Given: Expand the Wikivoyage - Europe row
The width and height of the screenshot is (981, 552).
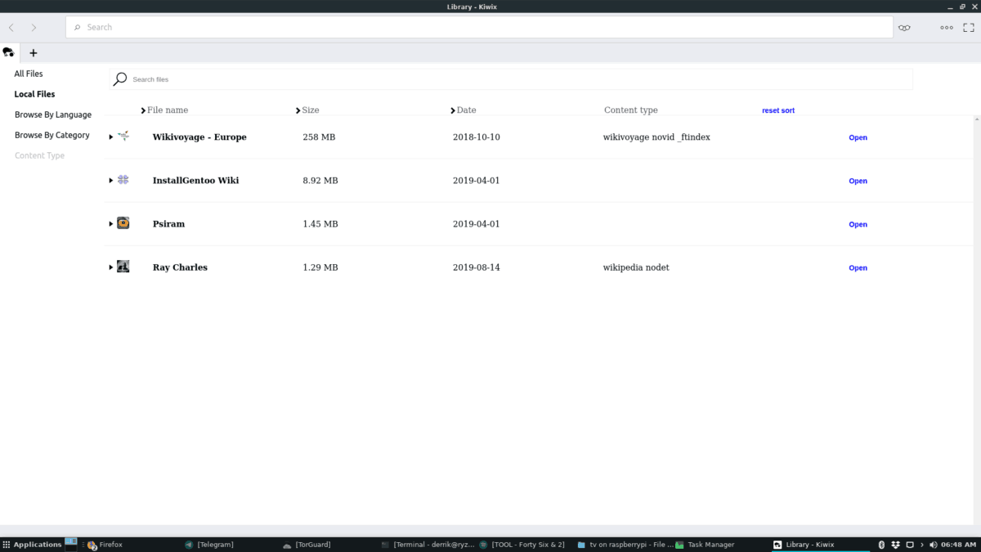Looking at the screenshot, I should click(x=111, y=137).
